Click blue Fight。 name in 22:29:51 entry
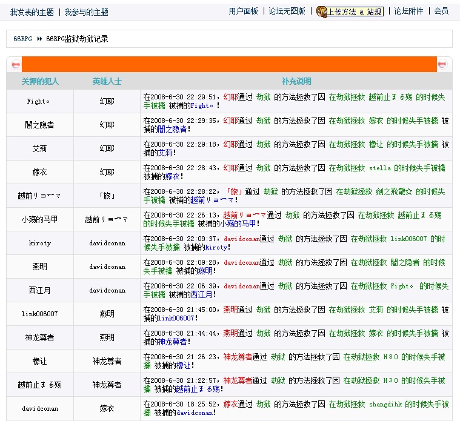 (202, 105)
